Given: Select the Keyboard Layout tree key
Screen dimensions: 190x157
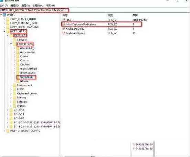Looking at the screenshot, I should click(27, 93).
